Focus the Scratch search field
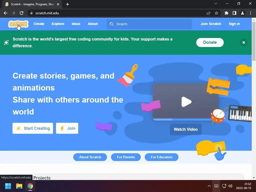256x192 pixels. tap(149, 24)
